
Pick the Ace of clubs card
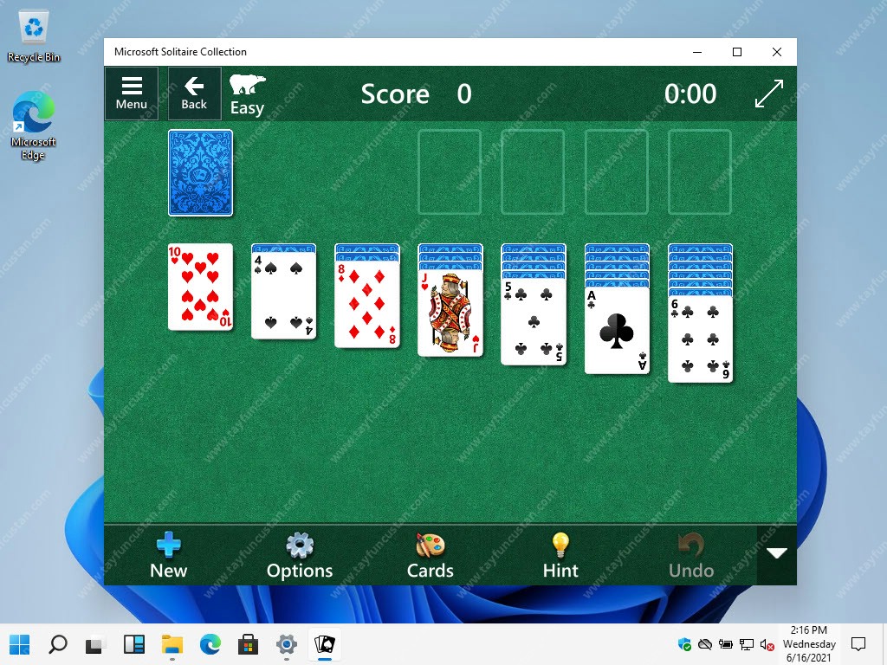pyautogui.click(x=617, y=331)
